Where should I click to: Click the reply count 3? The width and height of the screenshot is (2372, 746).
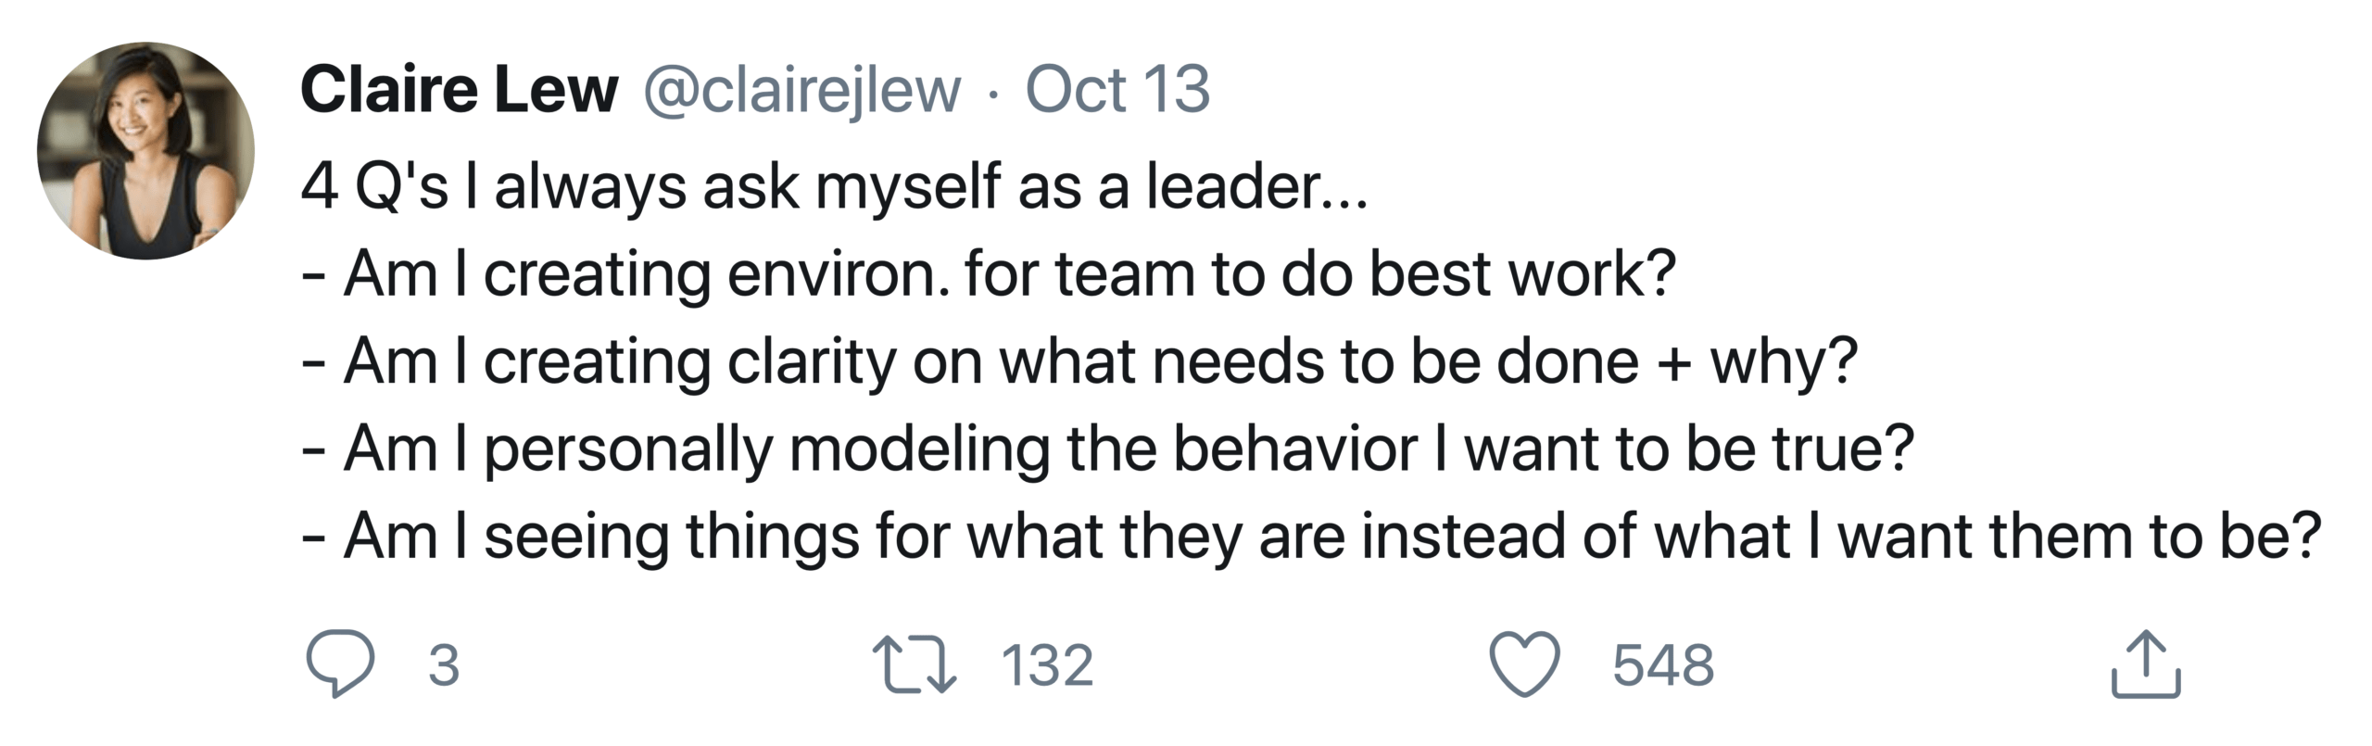(444, 664)
